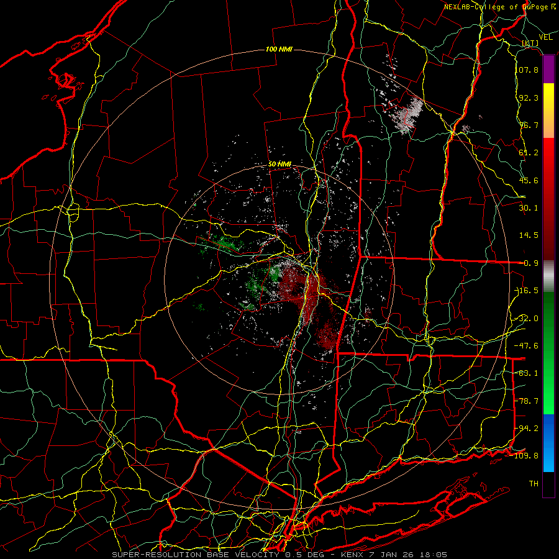Click the -94.2 legend value
The width and height of the screenshot is (559, 559).
coord(527,429)
